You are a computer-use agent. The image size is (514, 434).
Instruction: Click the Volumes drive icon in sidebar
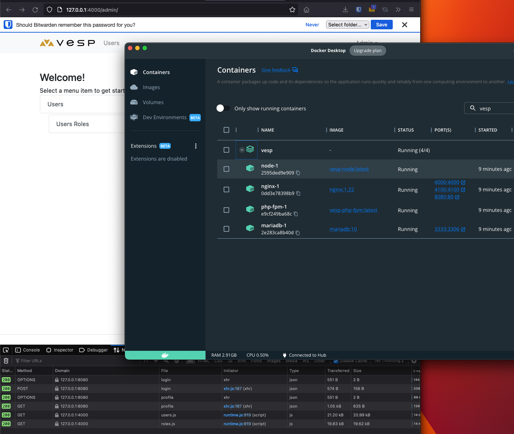point(134,102)
